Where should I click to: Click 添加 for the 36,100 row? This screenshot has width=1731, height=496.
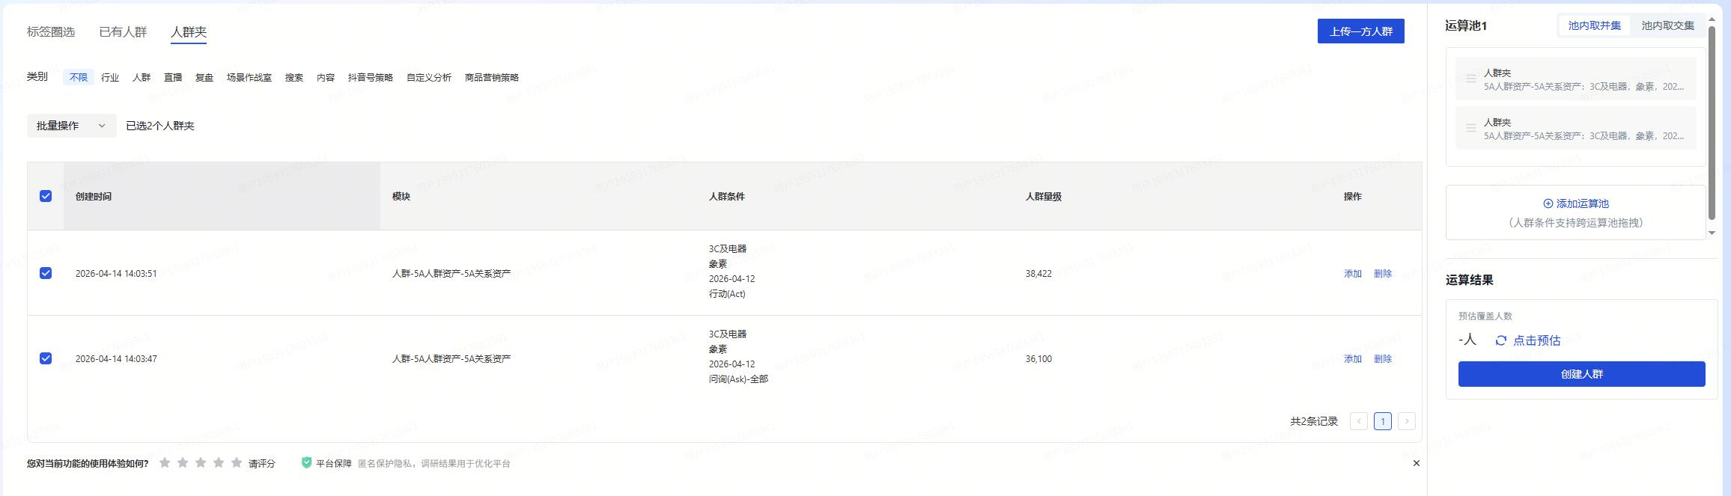tap(1353, 359)
